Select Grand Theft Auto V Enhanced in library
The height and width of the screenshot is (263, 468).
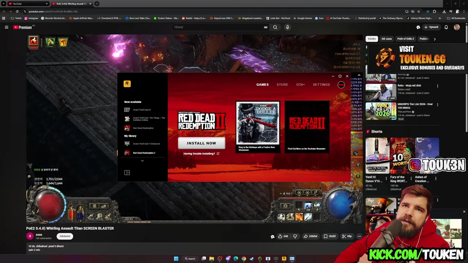click(x=143, y=144)
